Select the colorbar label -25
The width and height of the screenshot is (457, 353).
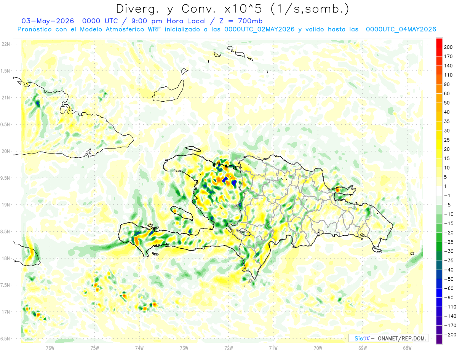tap(449, 242)
